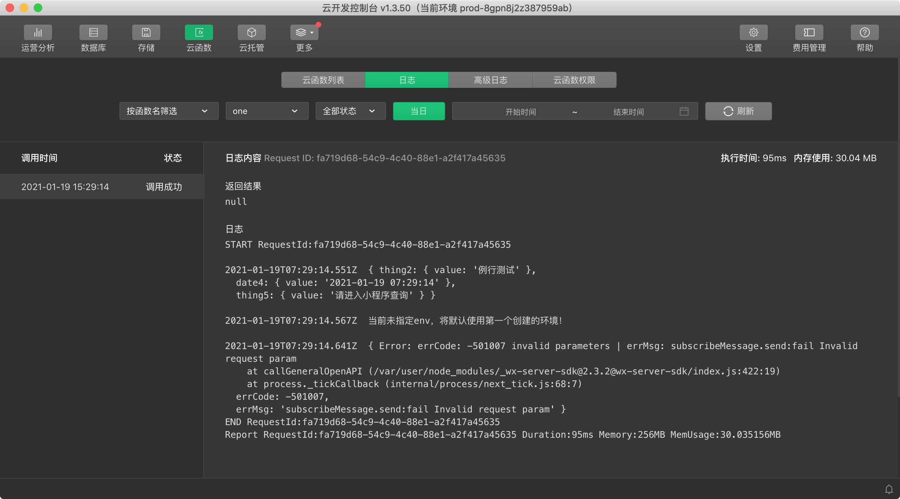
Task: Select the 云函数 cloud function icon
Action: point(199,33)
